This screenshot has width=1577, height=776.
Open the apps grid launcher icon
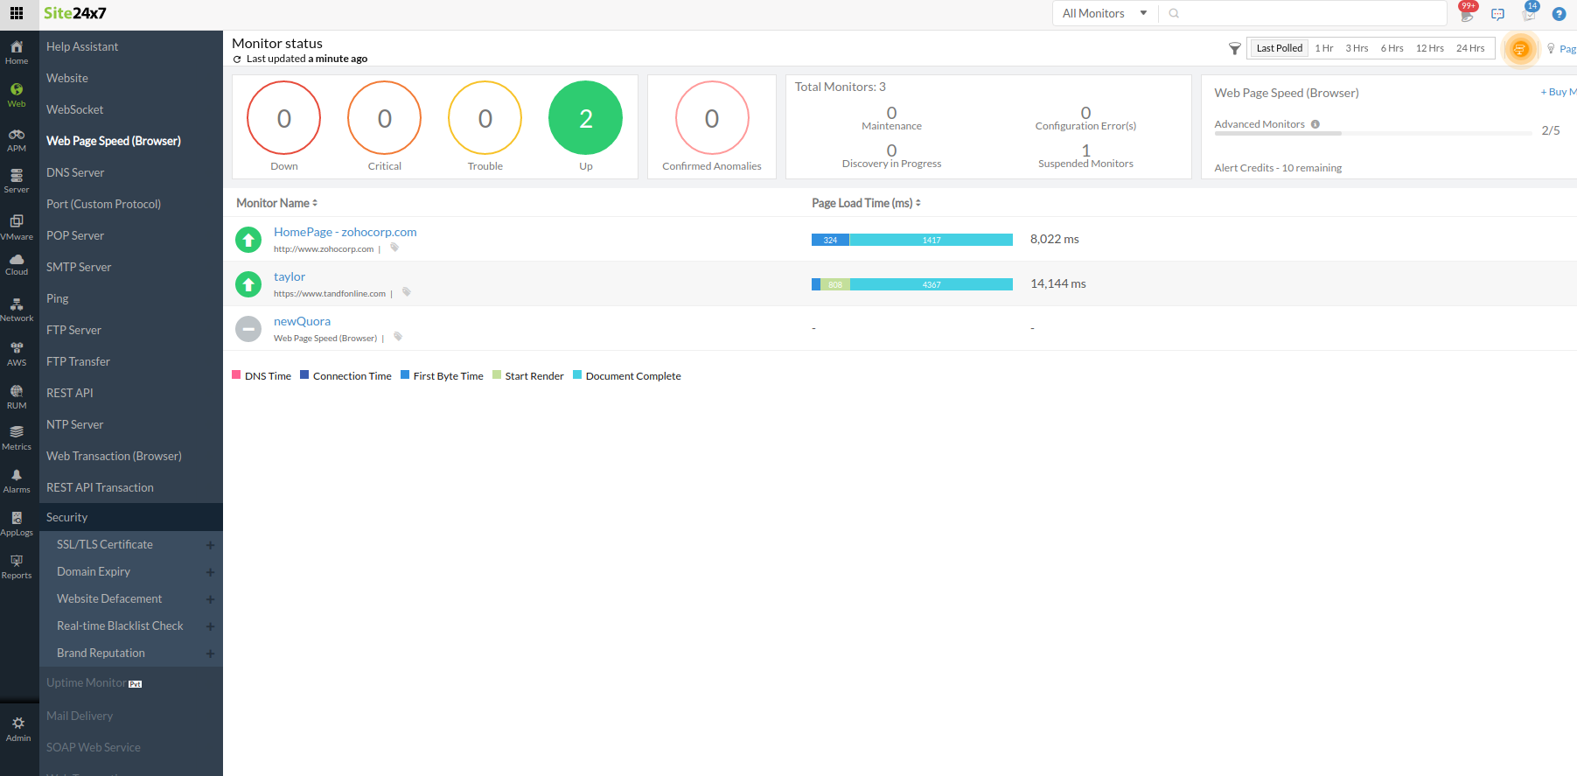pyautogui.click(x=17, y=13)
